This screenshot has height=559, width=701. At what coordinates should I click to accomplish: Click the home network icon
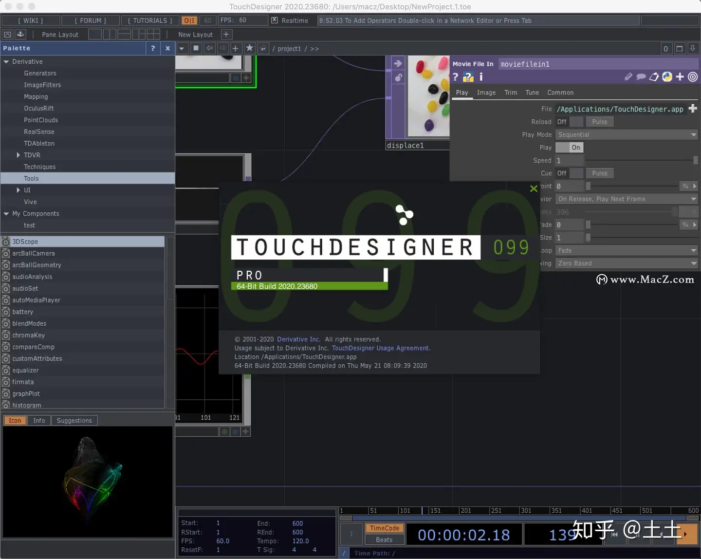pyautogui.click(x=263, y=48)
